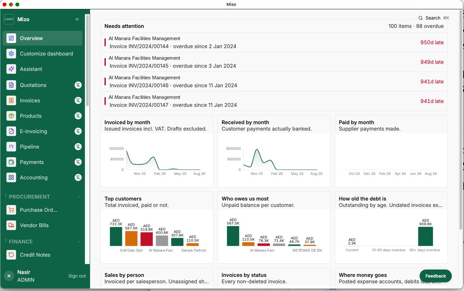This screenshot has height=291, width=464.
Task: Click the E-invoicing icon
Action: click(x=11, y=131)
